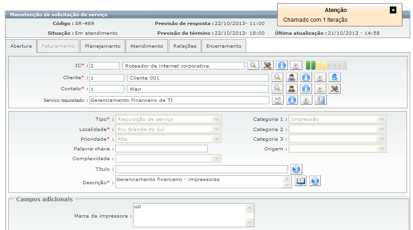413x230 pixels.
Task: Click the colored list icon beside Servico requisitado
Action: (321, 100)
